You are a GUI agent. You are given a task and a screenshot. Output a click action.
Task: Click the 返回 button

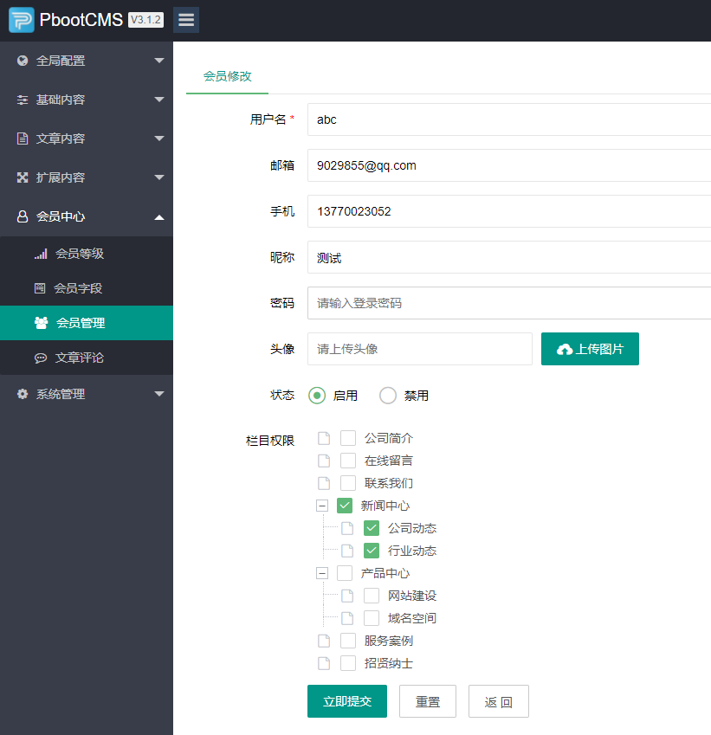(x=498, y=701)
